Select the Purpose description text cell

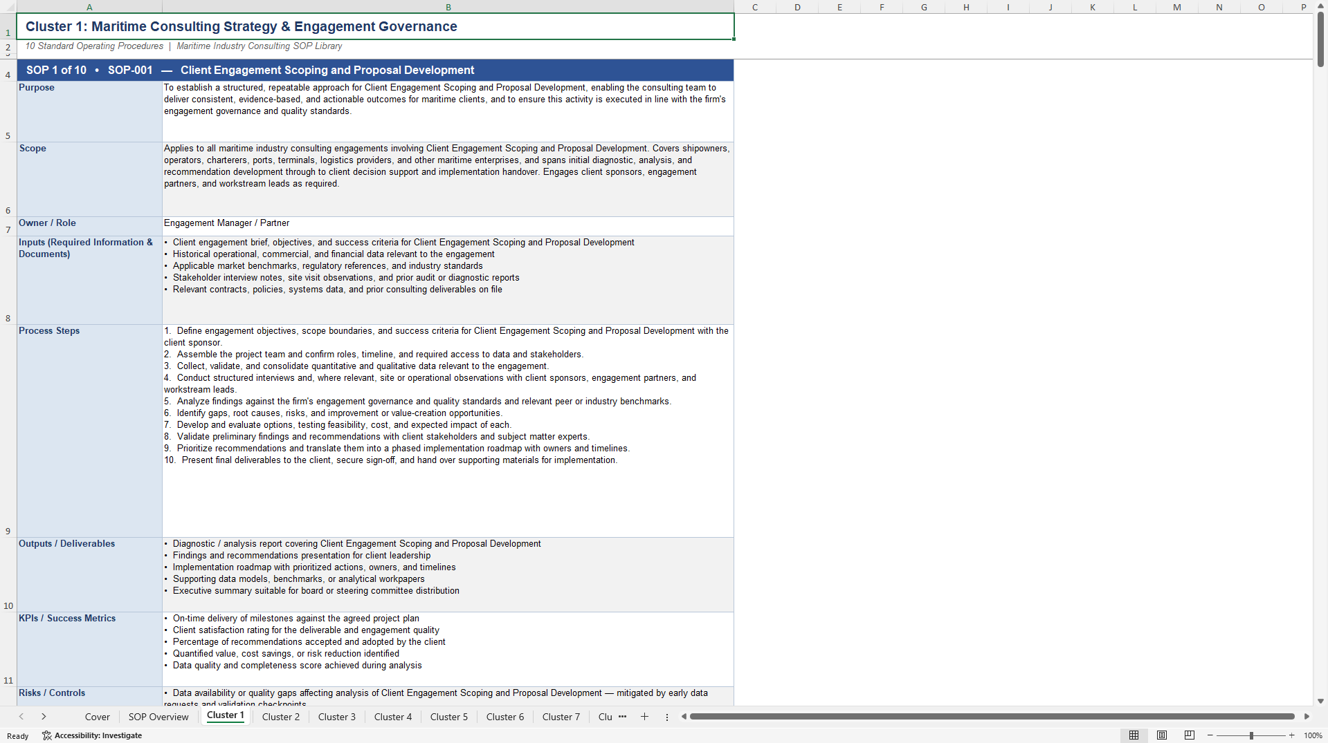pos(448,112)
